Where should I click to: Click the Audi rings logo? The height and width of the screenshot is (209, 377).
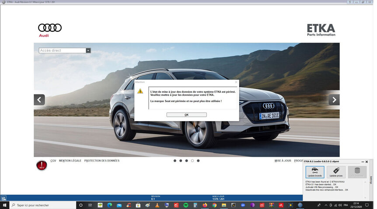pos(50,28)
